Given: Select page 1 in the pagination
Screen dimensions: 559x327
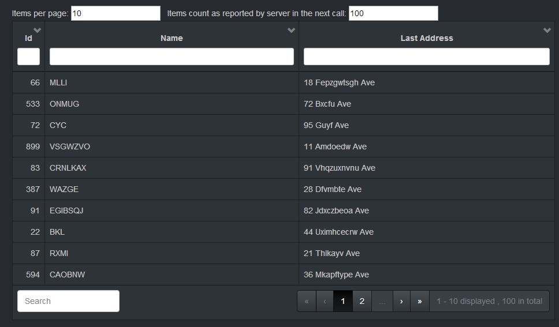Looking at the screenshot, I should click(343, 301).
